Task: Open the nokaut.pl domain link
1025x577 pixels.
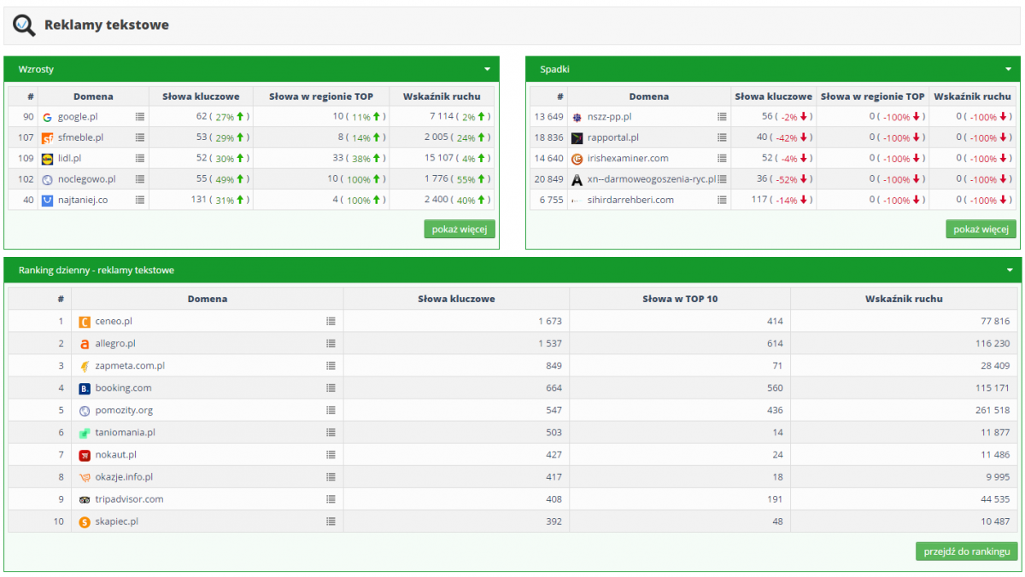Action: pyautogui.click(x=115, y=454)
